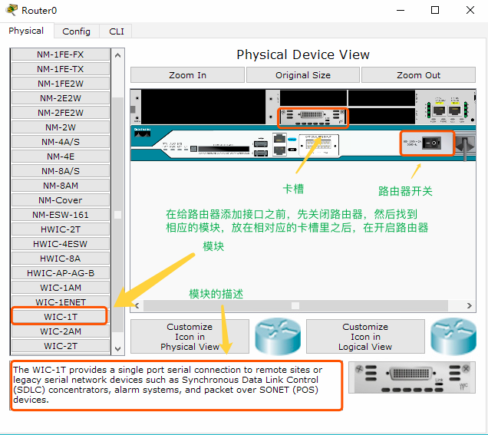Click the WIC-1T module preview image

pos(412,377)
